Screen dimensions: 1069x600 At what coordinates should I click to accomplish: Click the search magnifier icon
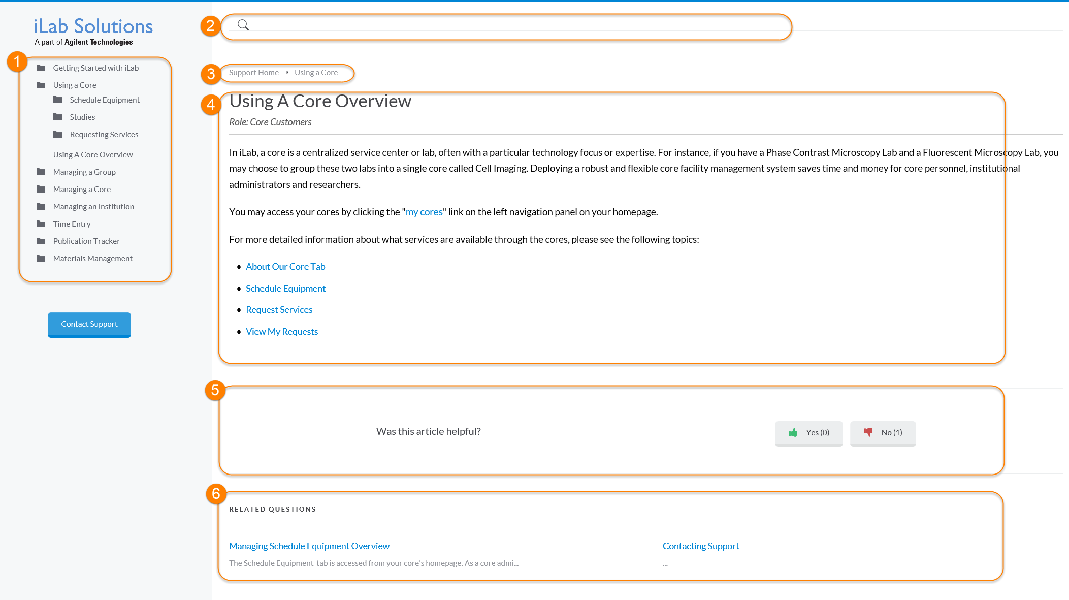(243, 25)
